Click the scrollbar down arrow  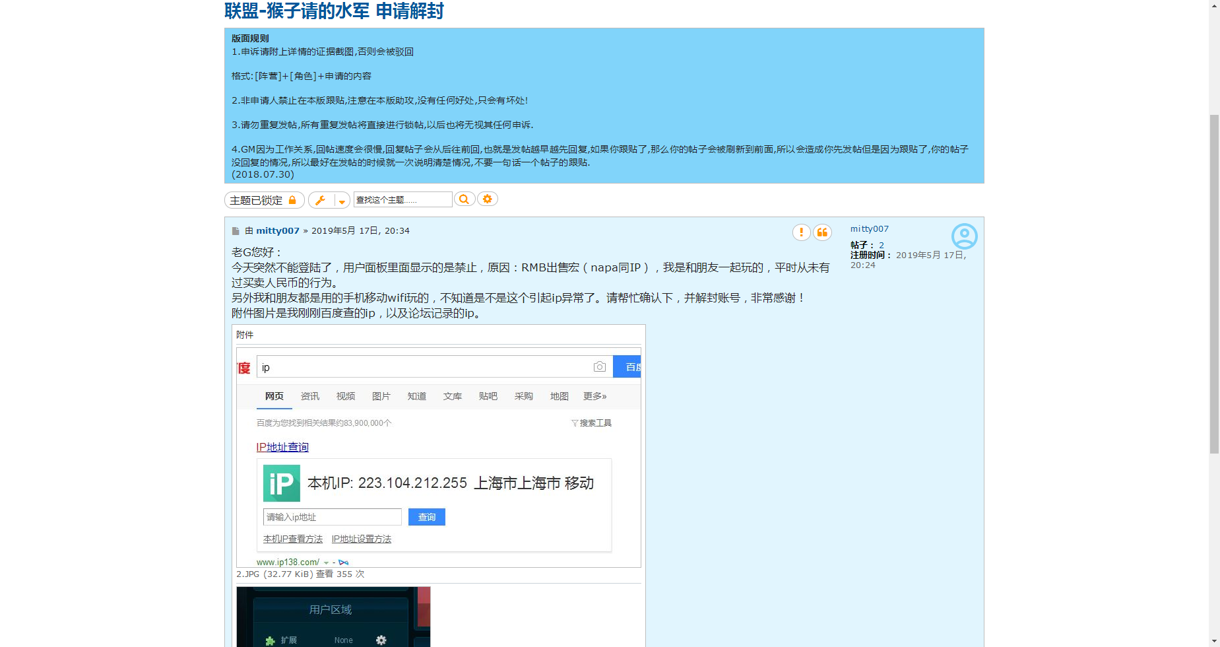[1214, 641]
